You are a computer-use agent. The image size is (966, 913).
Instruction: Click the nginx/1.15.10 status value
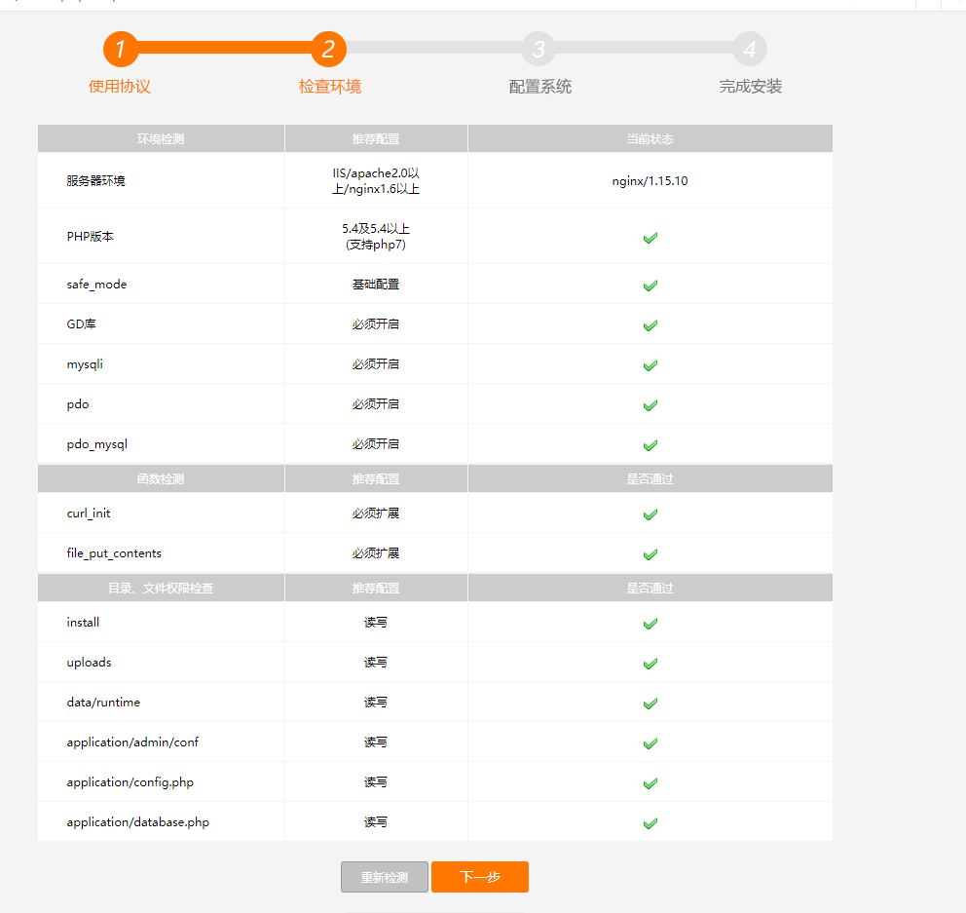click(650, 180)
